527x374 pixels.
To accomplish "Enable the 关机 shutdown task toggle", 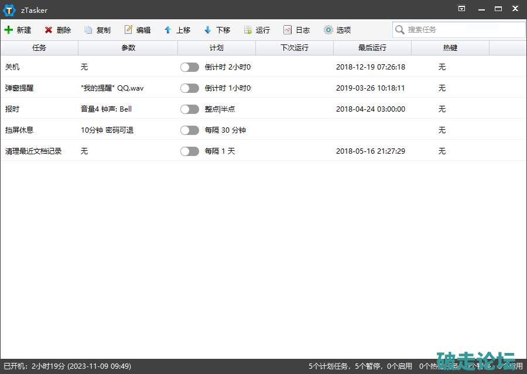I will click(190, 67).
